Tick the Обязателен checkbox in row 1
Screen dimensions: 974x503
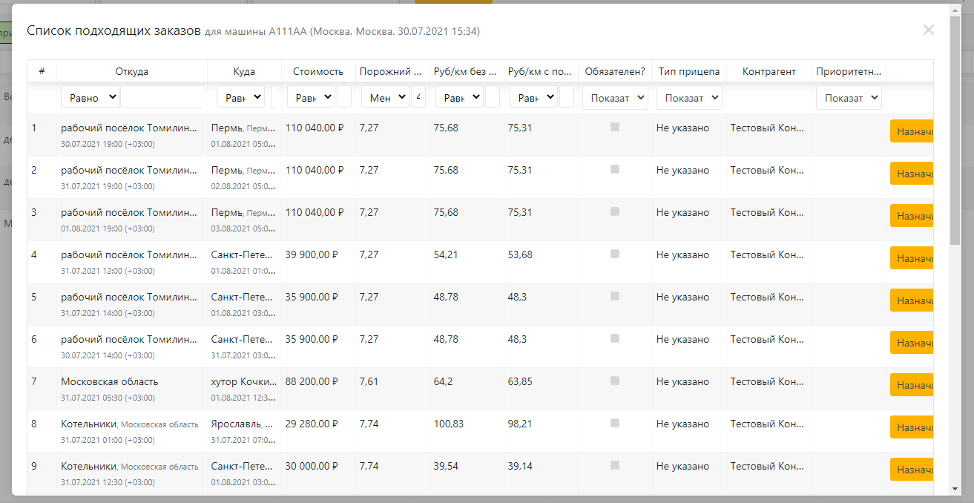(x=615, y=127)
